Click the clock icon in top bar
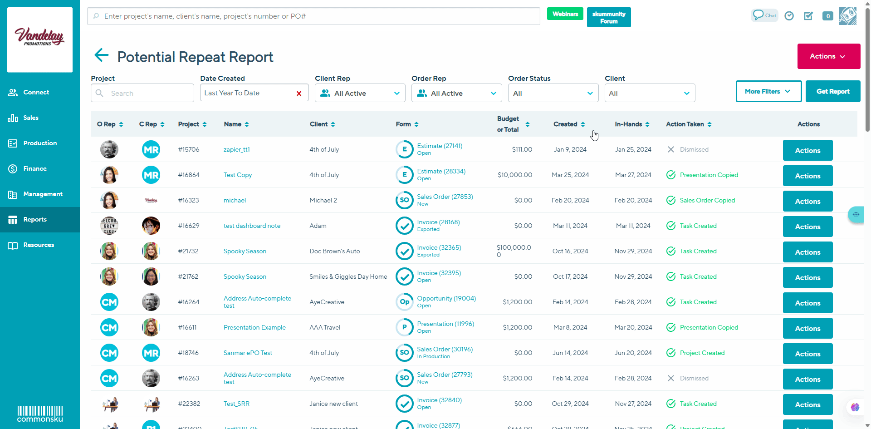Image resolution: width=871 pixels, height=429 pixels. (x=789, y=16)
